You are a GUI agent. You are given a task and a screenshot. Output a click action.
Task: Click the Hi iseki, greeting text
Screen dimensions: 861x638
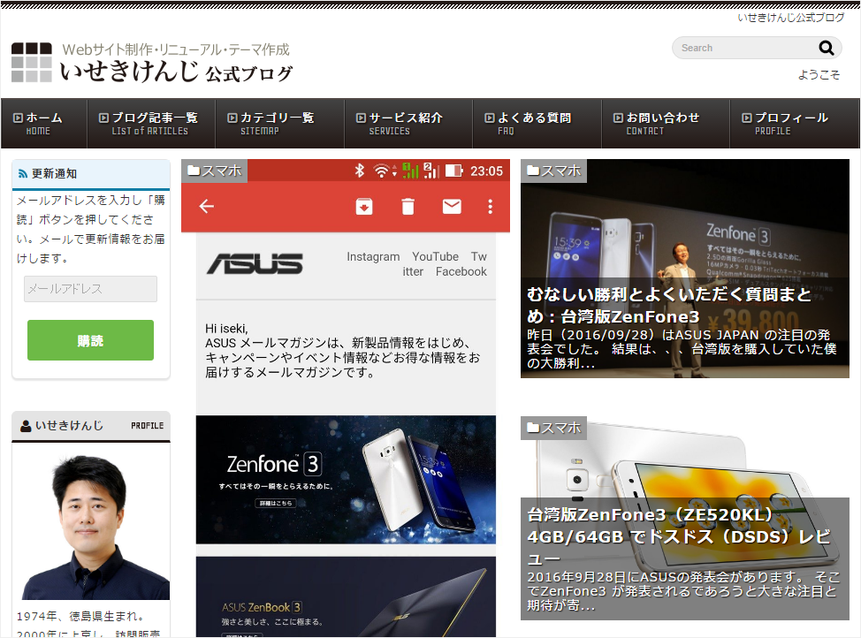point(226,329)
